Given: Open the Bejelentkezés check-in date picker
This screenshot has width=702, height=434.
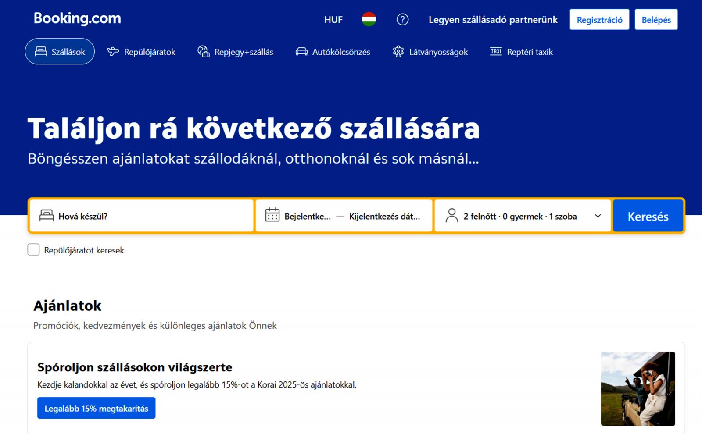Looking at the screenshot, I should click(308, 216).
